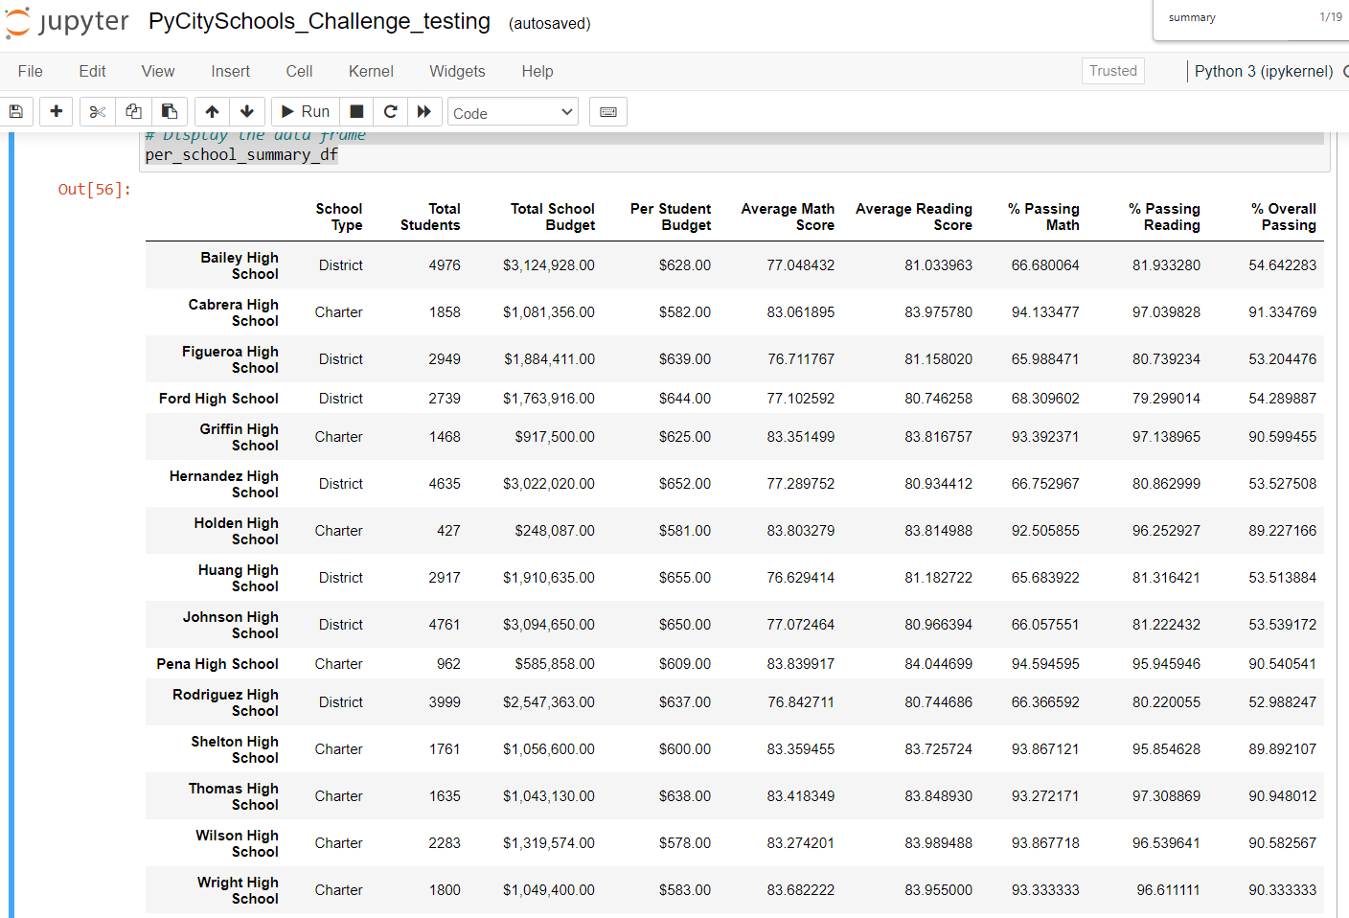The image size is (1349, 918).
Task: Copy selected cells
Action: (x=133, y=112)
